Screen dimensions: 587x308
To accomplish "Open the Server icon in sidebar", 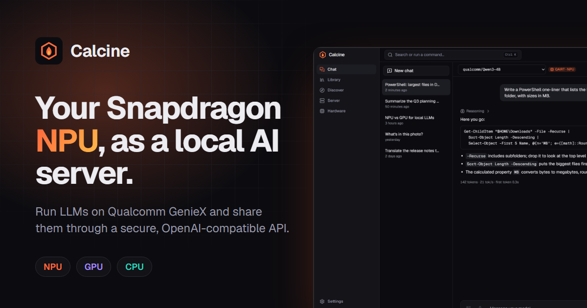I will tap(322, 101).
